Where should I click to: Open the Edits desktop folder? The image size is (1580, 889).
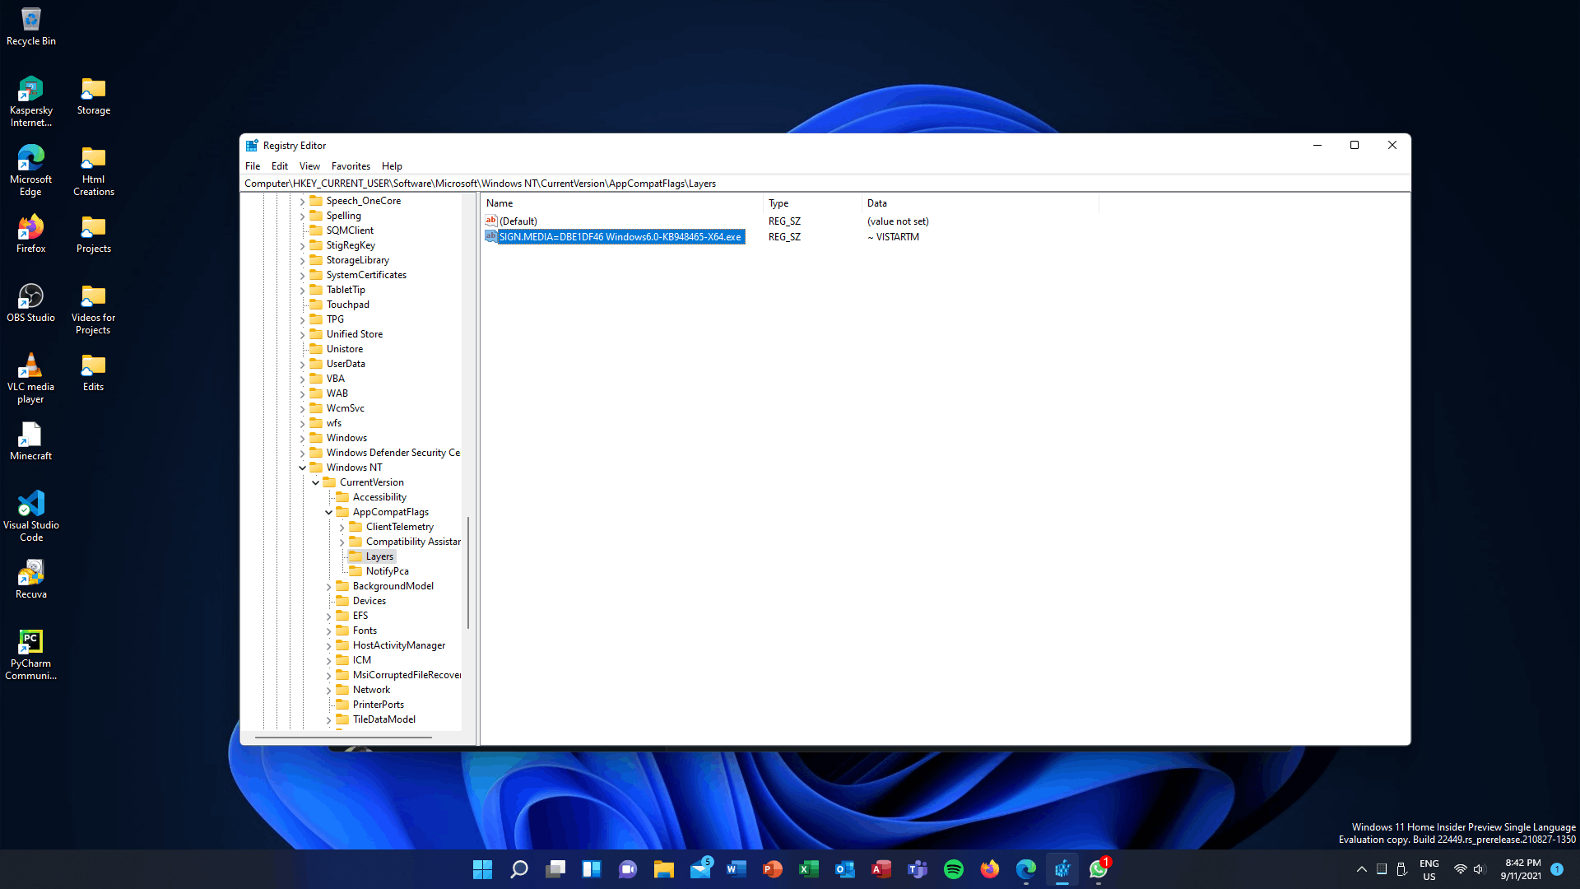click(93, 372)
